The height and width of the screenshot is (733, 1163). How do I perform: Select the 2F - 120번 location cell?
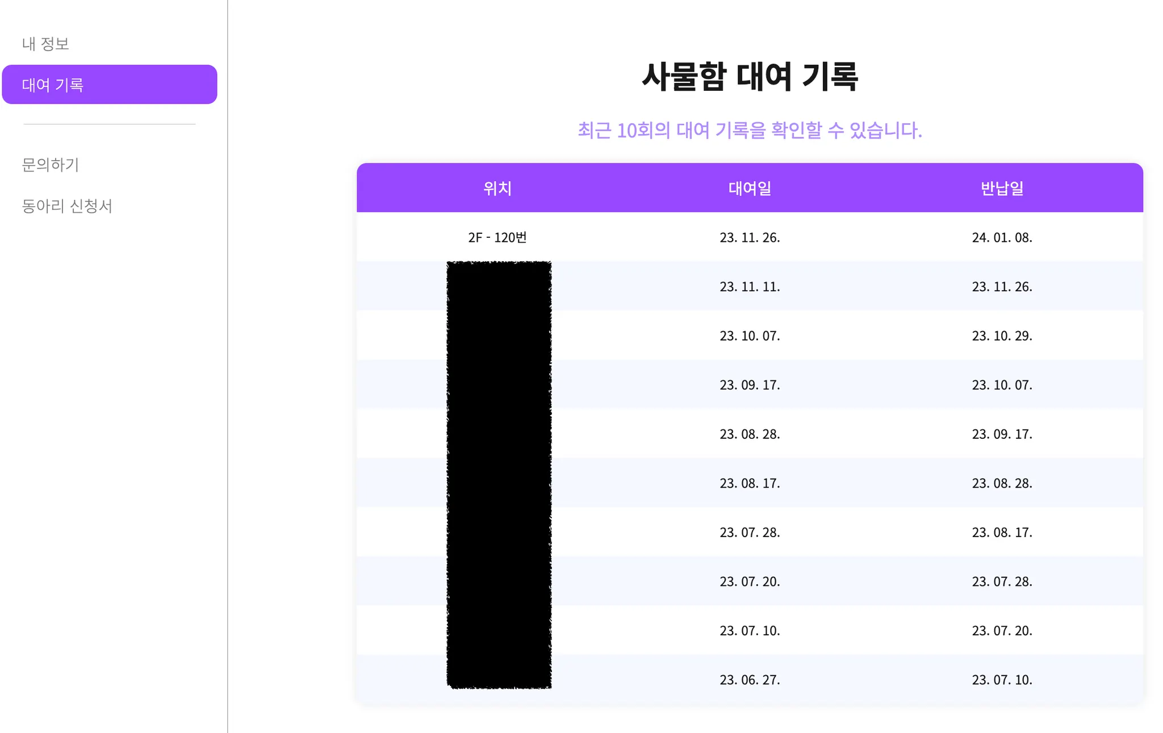(497, 237)
